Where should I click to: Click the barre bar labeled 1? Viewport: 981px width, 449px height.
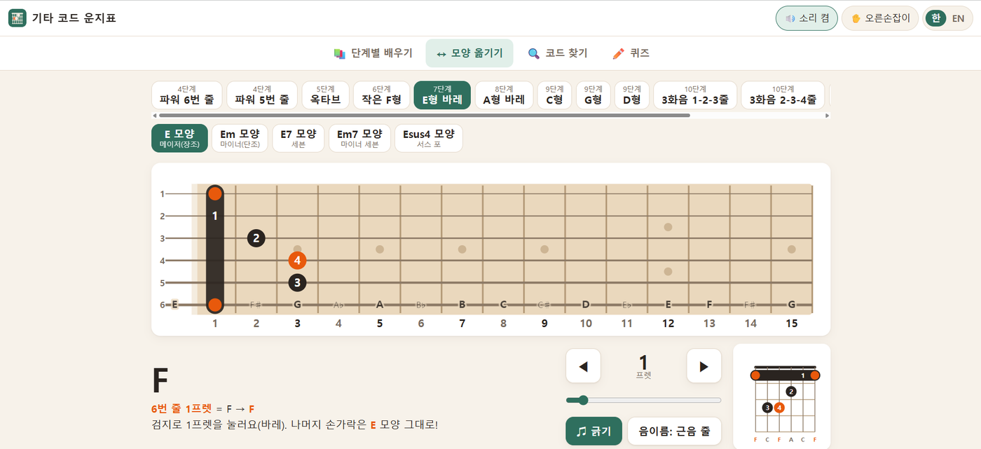pos(214,249)
